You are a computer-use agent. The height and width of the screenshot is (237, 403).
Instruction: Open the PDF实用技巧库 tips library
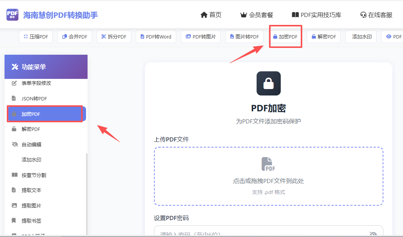(x=316, y=15)
